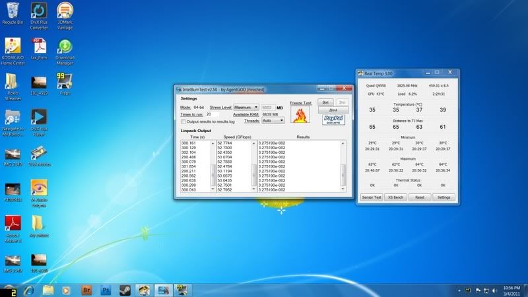
Task: Click the PayPal Donate button
Action: [x=335, y=119]
